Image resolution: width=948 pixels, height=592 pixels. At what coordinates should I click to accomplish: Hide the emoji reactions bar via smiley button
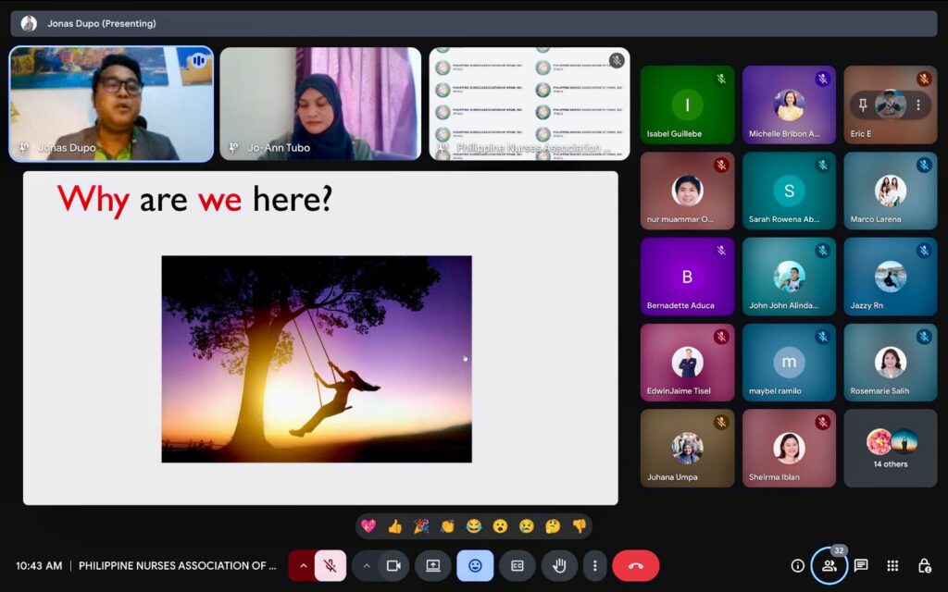475,565
